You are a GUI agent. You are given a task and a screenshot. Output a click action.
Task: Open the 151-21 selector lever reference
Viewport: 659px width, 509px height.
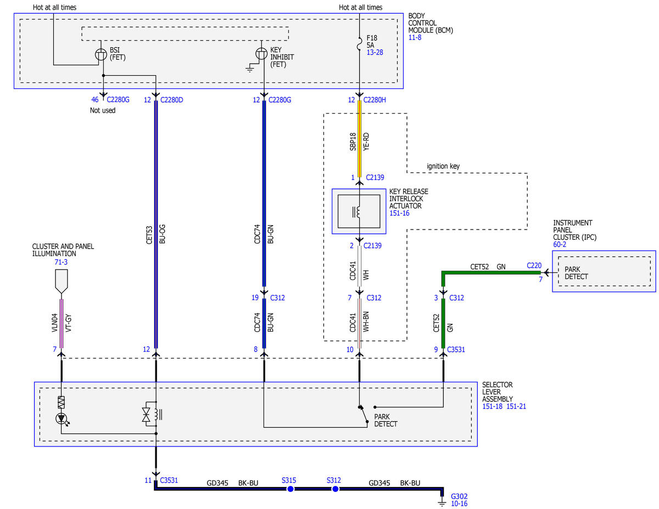pos(516,407)
